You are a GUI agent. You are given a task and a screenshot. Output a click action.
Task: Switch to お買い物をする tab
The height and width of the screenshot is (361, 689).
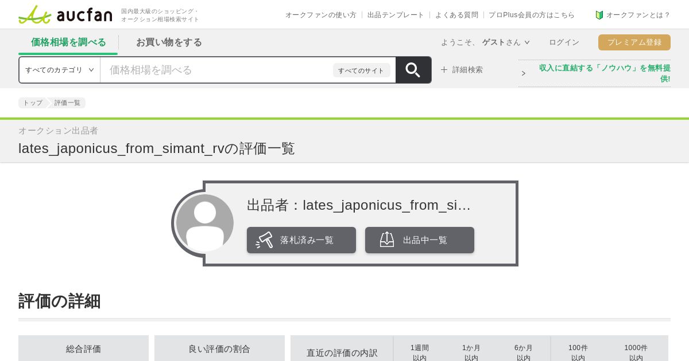(x=169, y=42)
